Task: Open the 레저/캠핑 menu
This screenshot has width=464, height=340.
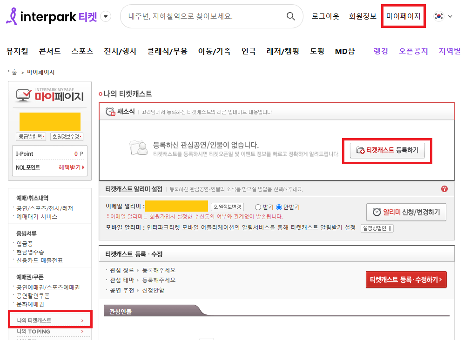Action: coord(282,51)
